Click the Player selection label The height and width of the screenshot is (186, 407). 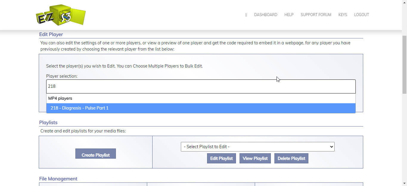click(x=62, y=76)
